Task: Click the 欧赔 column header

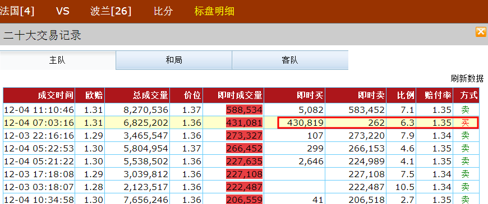Action: [90, 96]
